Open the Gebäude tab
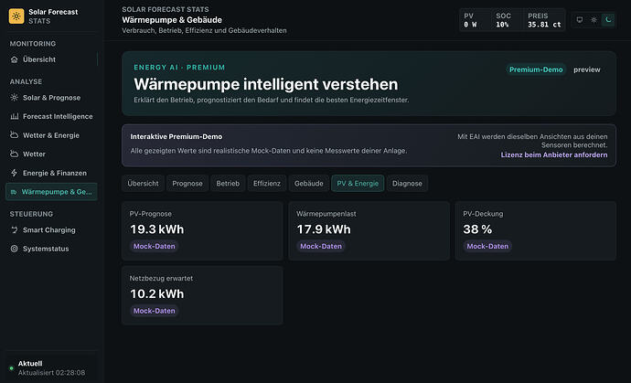The width and height of the screenshot is (631, 383). click(309, 184)
